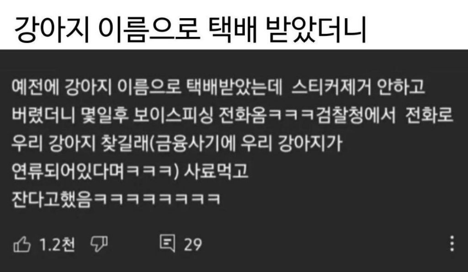
Task: Click the 1.2천 like count
Action: (x=57, y=245)
